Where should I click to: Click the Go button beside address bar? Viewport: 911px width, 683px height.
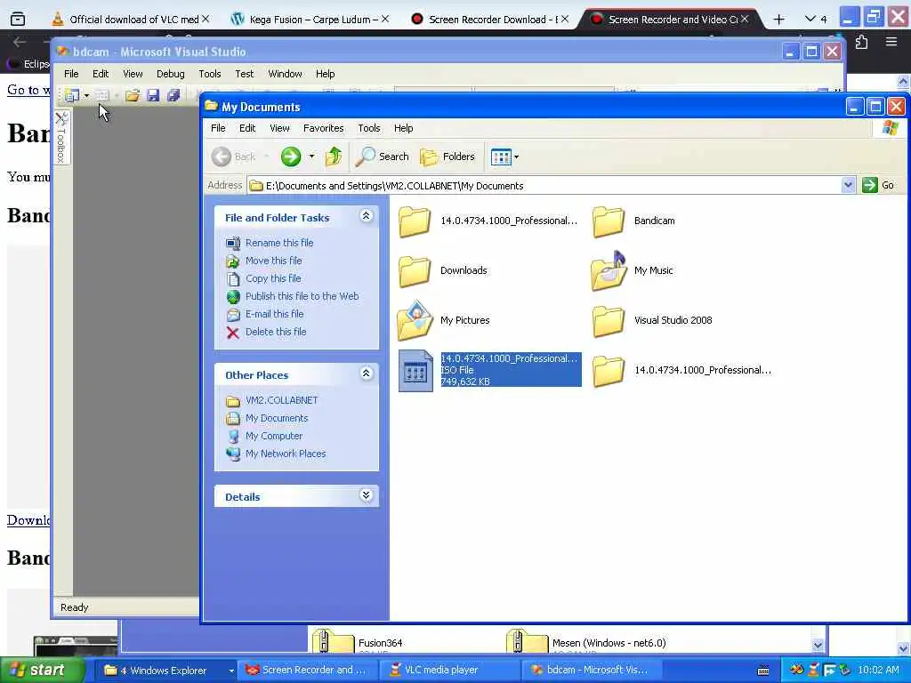coord(878,185)
